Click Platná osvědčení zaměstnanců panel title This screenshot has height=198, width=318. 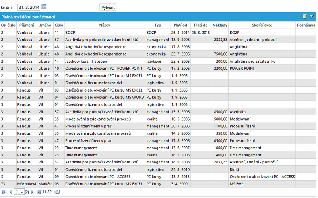(28, 17)
